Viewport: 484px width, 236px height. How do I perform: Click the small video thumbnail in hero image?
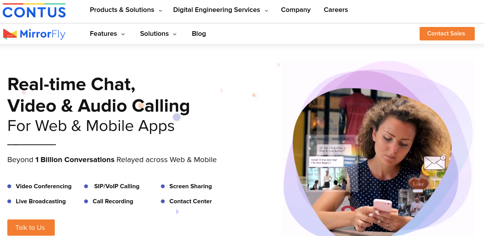(328, 179)
